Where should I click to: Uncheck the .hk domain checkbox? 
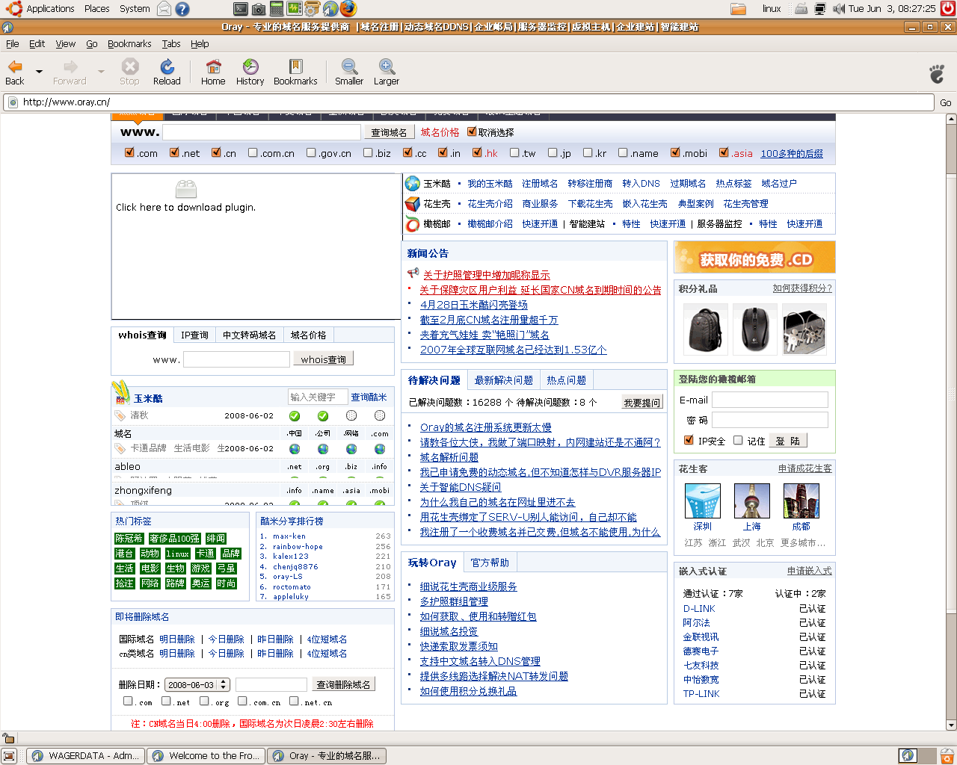coord(477,152)
